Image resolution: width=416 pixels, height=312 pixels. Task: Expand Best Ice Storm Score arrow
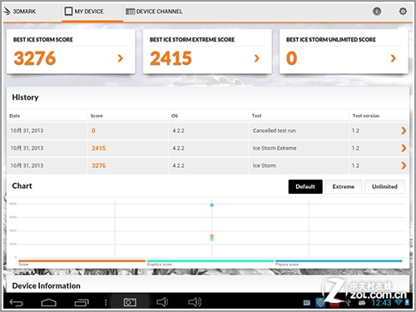(120, 58)
